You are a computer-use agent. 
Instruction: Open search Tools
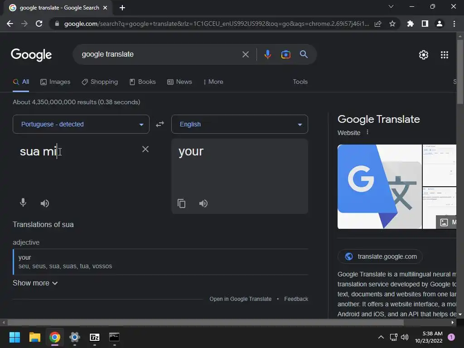(x=300, y=82)
